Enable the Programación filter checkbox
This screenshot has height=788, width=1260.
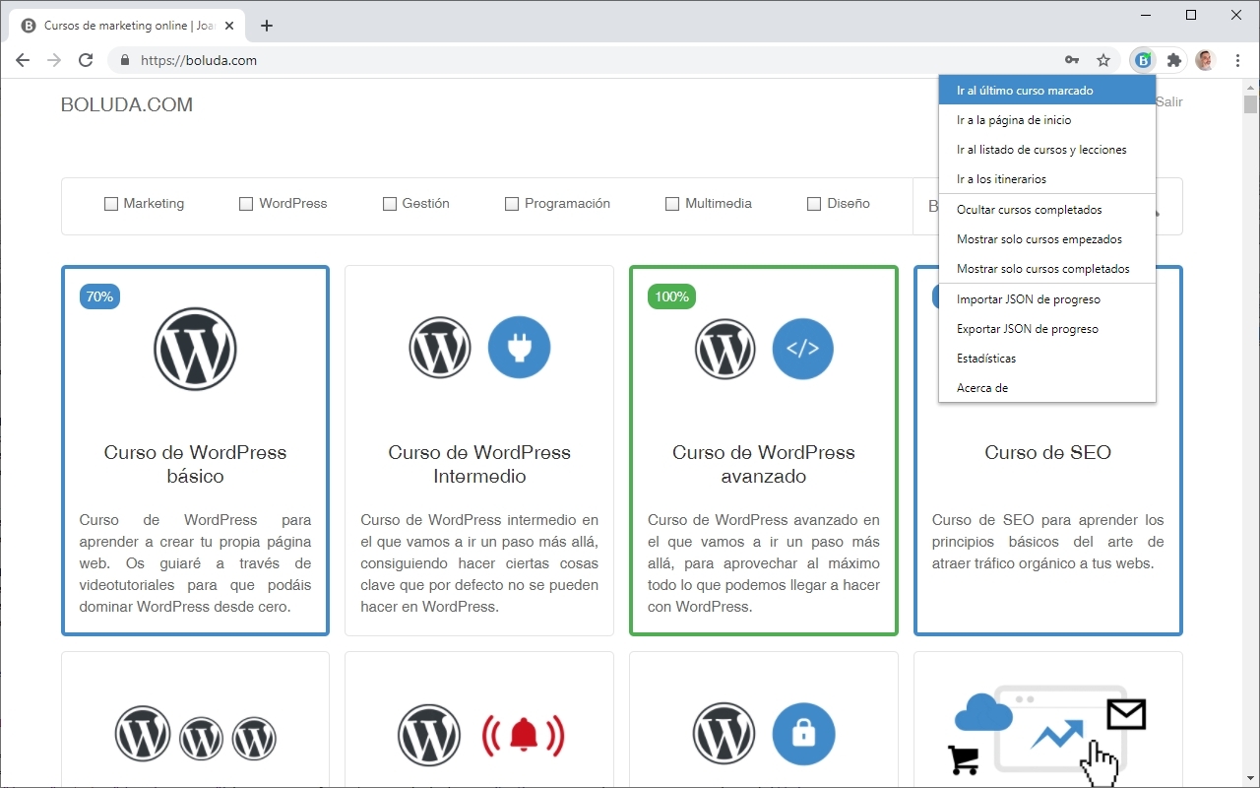[x=512, y=204]
